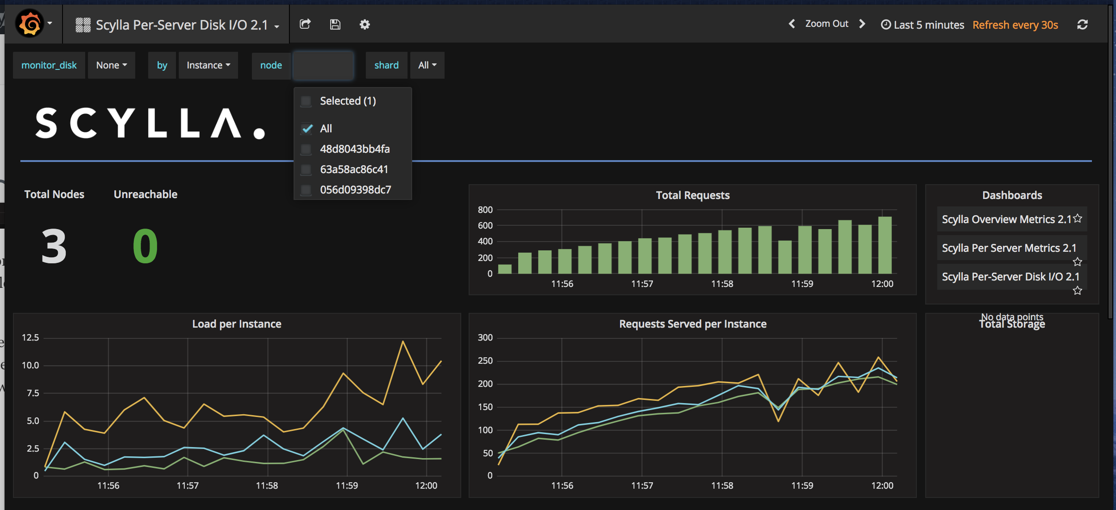Click the No data points message
This screenshot has height=510, width=1116.
click(1012, 317)
